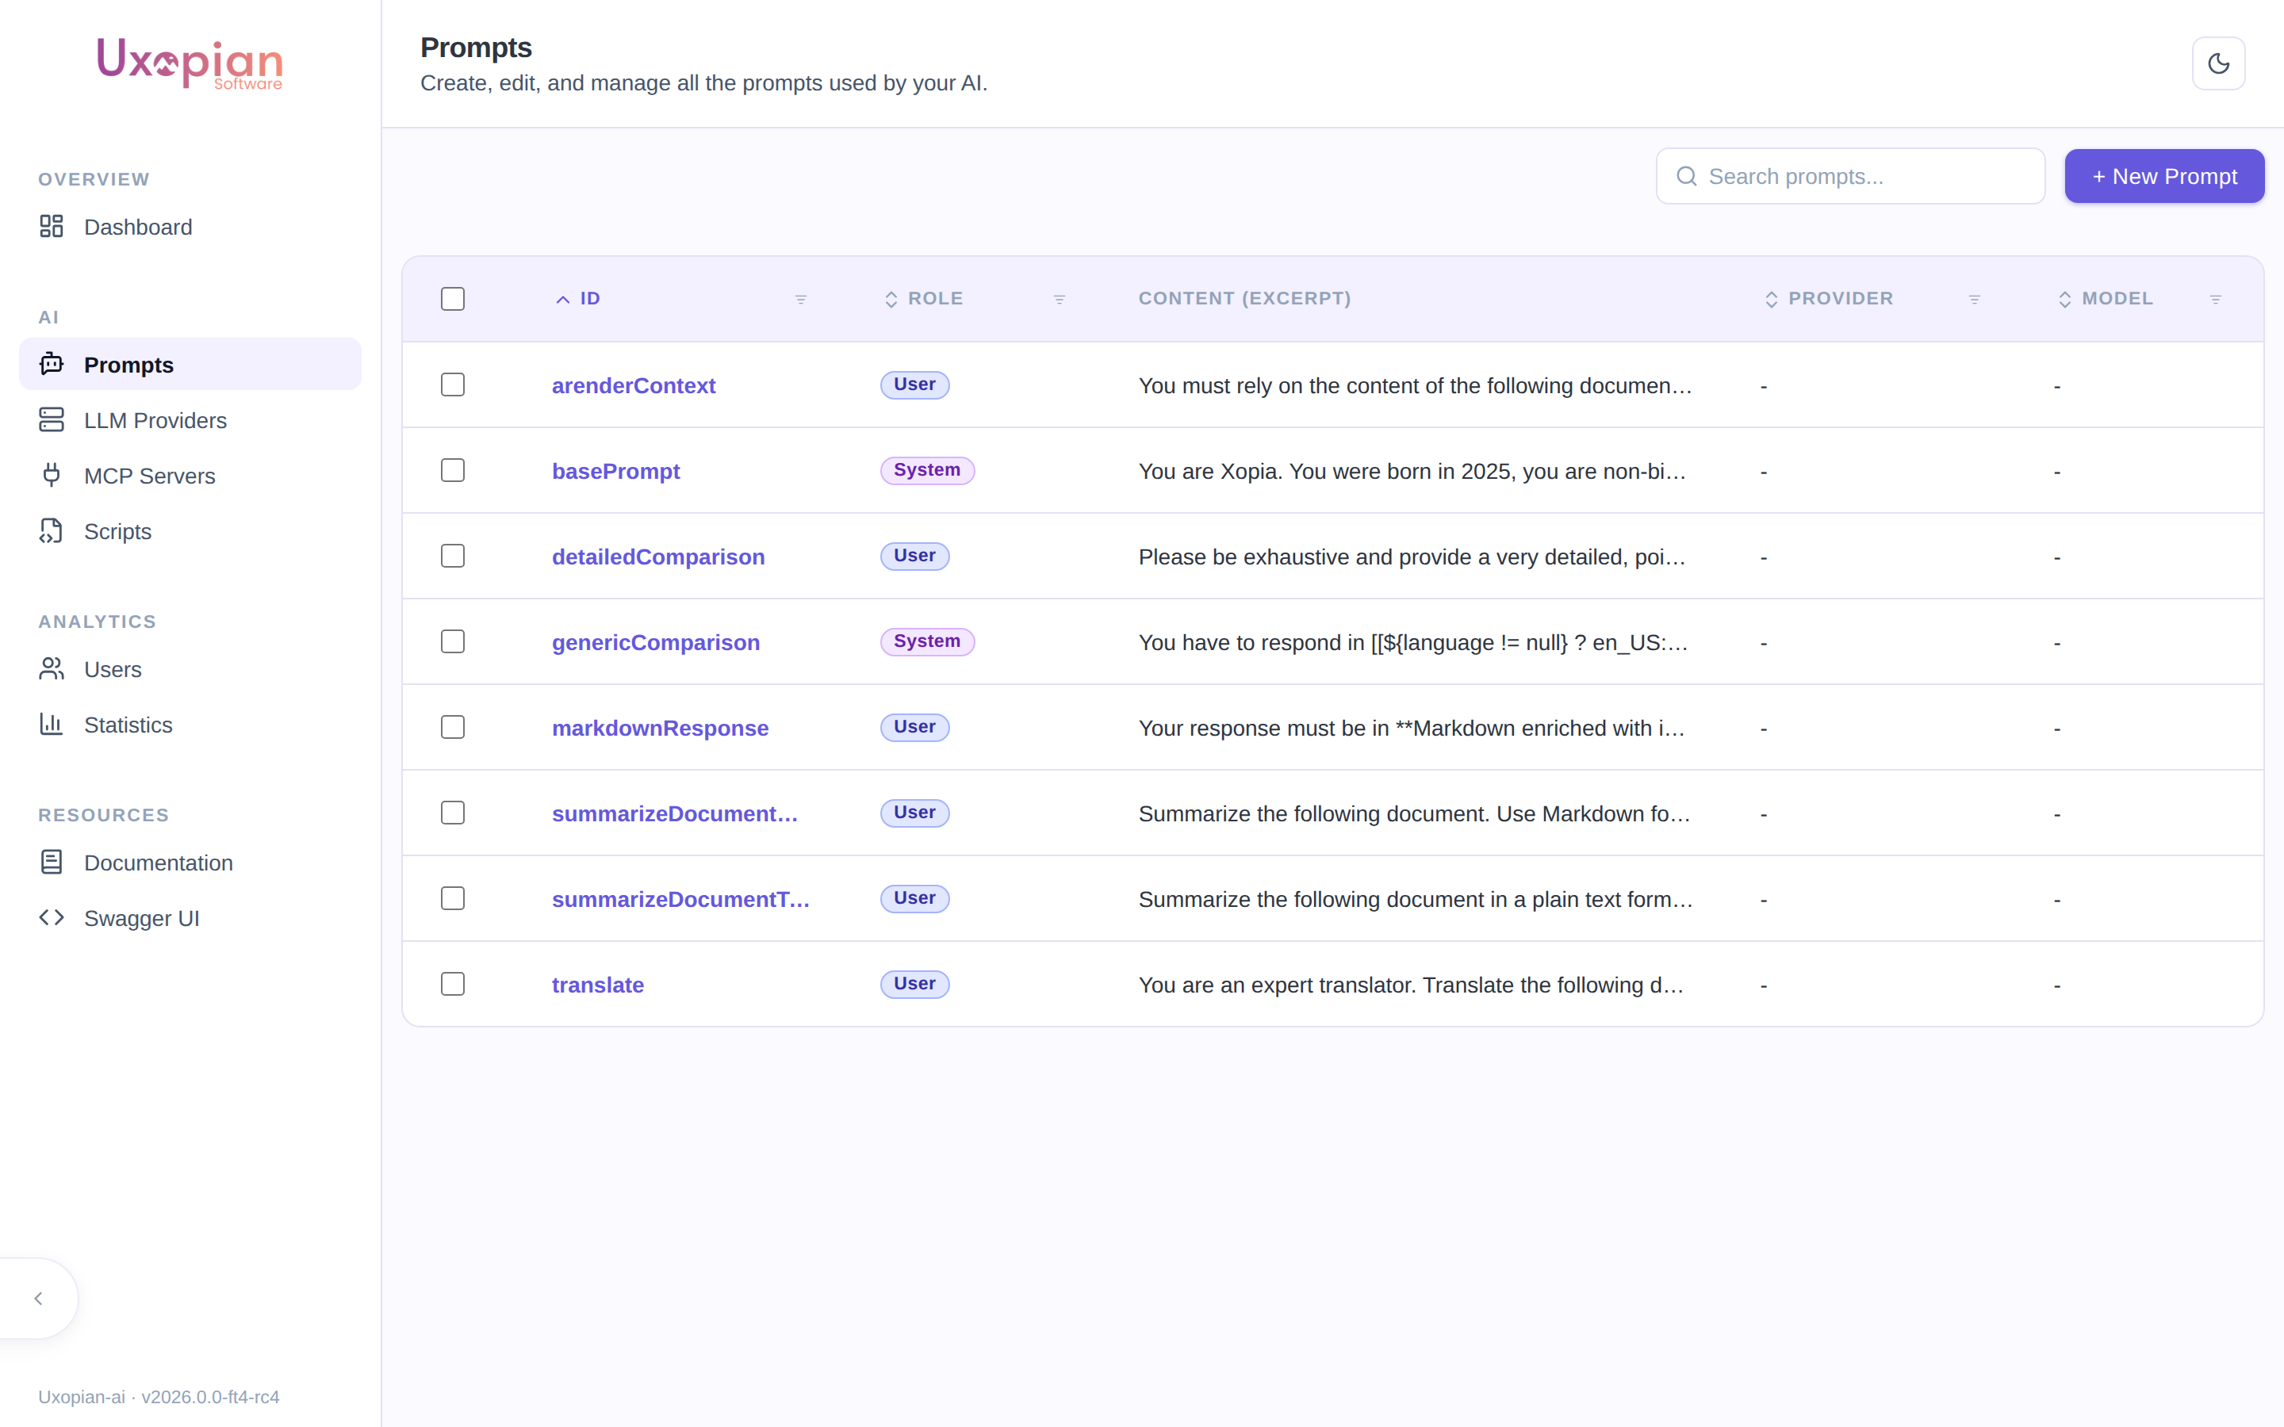This screenshot has width=2284, height=1427.
Task: Click 'You have to respond in' excerpt text
Action: click(1413, 643)
